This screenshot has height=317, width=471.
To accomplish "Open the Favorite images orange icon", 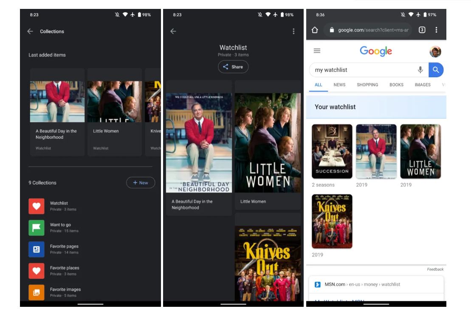I will pyautogui.click(x=37, y=292).
